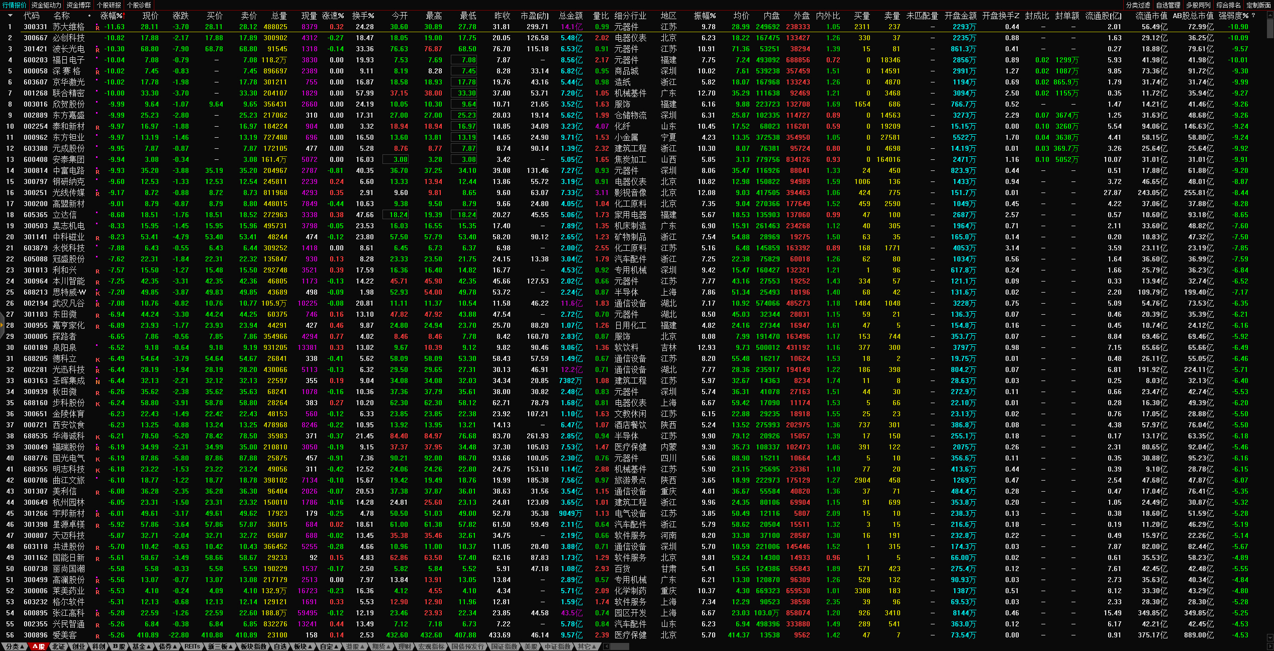1274x651 pixels.
Task: Click the scroll-down arrow on vertical scrollbar
Action: [1269, 637]
